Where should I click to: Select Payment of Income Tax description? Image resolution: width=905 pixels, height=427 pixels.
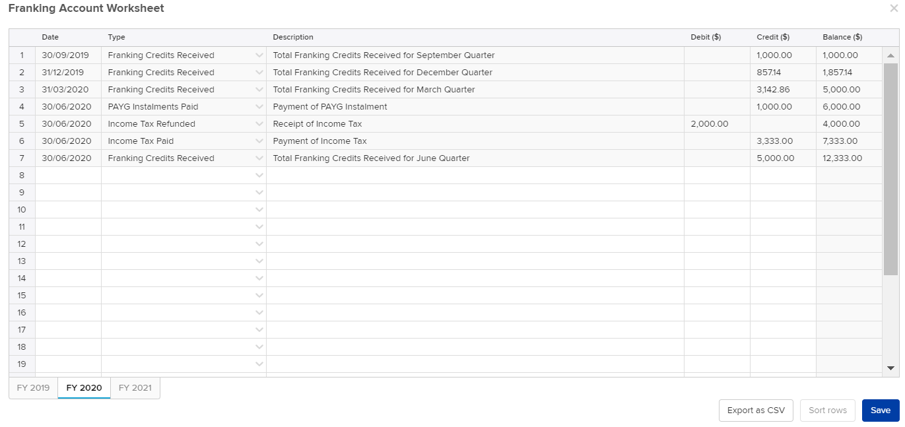tap(475, 141)
